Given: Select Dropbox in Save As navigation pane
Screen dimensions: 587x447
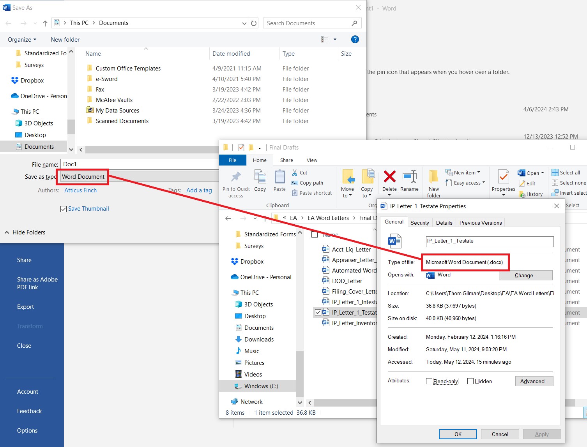Looking at the screenshot, I should click(27, 81).
